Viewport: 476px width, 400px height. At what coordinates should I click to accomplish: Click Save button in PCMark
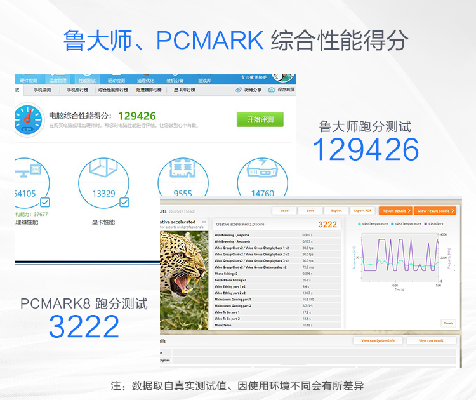310,211
